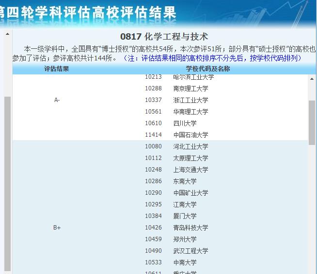
Task: Select row 10610 四川大学
Action: 171,123
